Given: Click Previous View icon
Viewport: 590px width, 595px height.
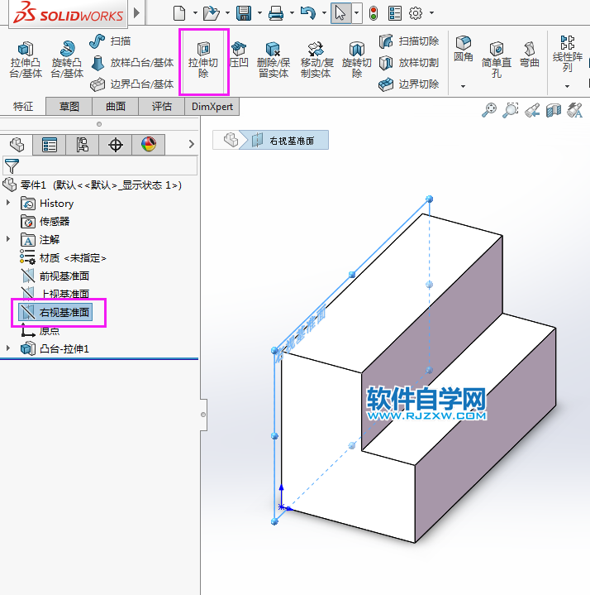Looking at the screenshot, I should click(532, 110).
